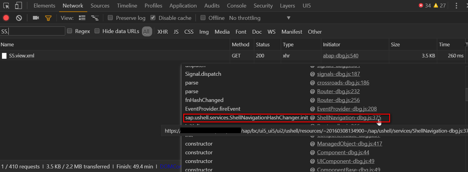
Task: Open the Console tab
Action: coord(237,6)
